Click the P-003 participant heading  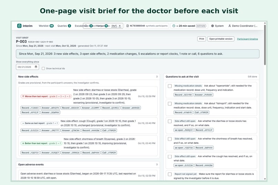[x=21, y=42]
